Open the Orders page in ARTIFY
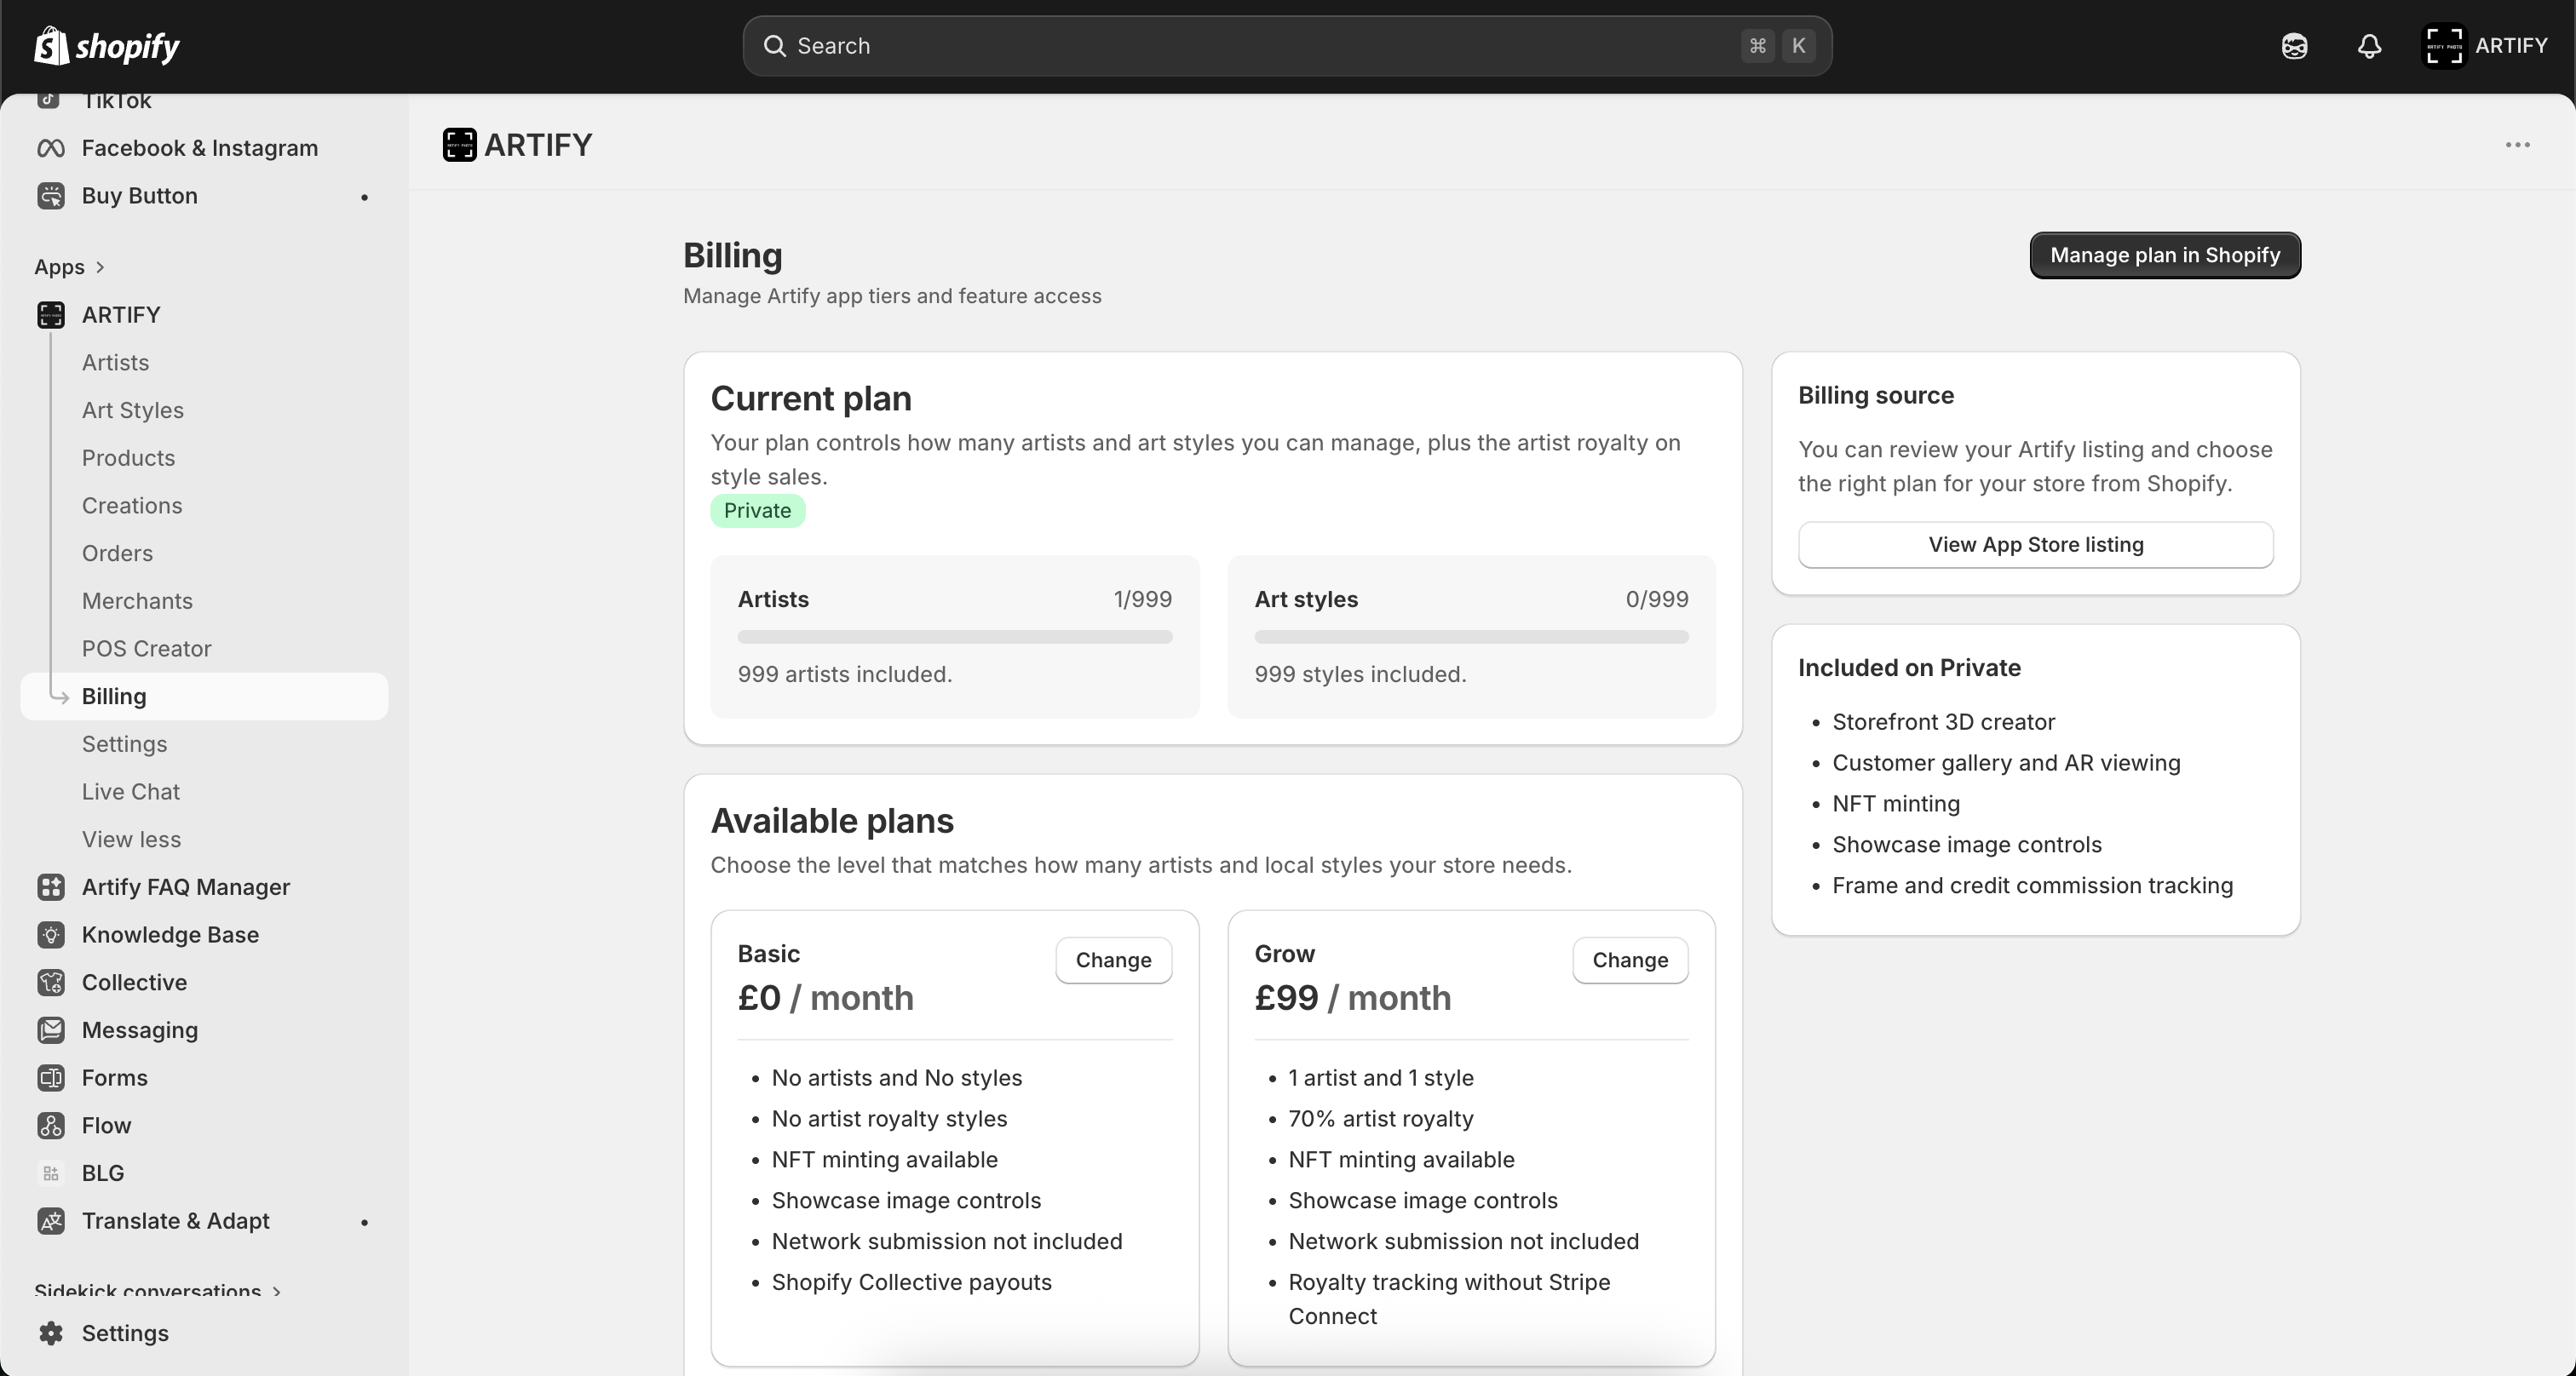The width and height of the screenshot is (2576, 1376). tap(117, 553)
